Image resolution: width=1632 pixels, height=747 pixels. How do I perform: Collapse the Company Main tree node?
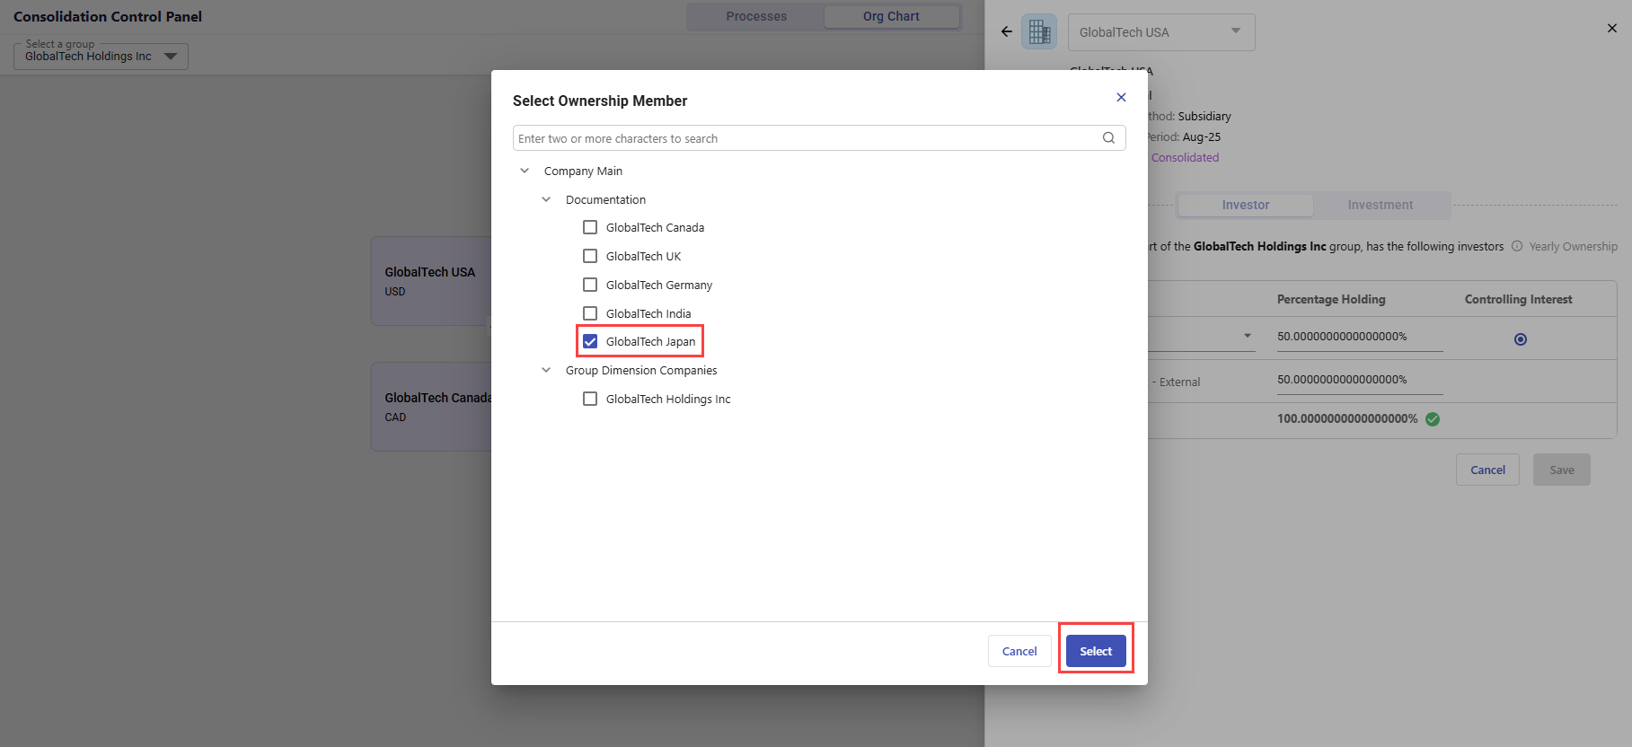click(x=525, y=171)
